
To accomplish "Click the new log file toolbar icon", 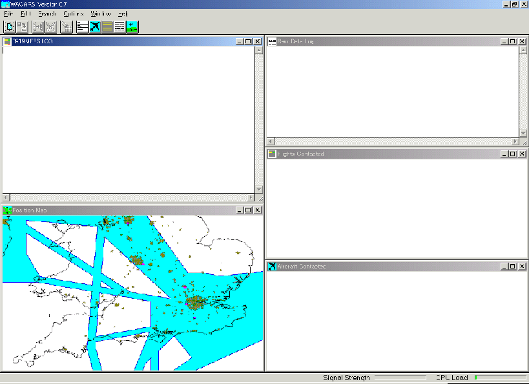I will [x=10, y=26].
